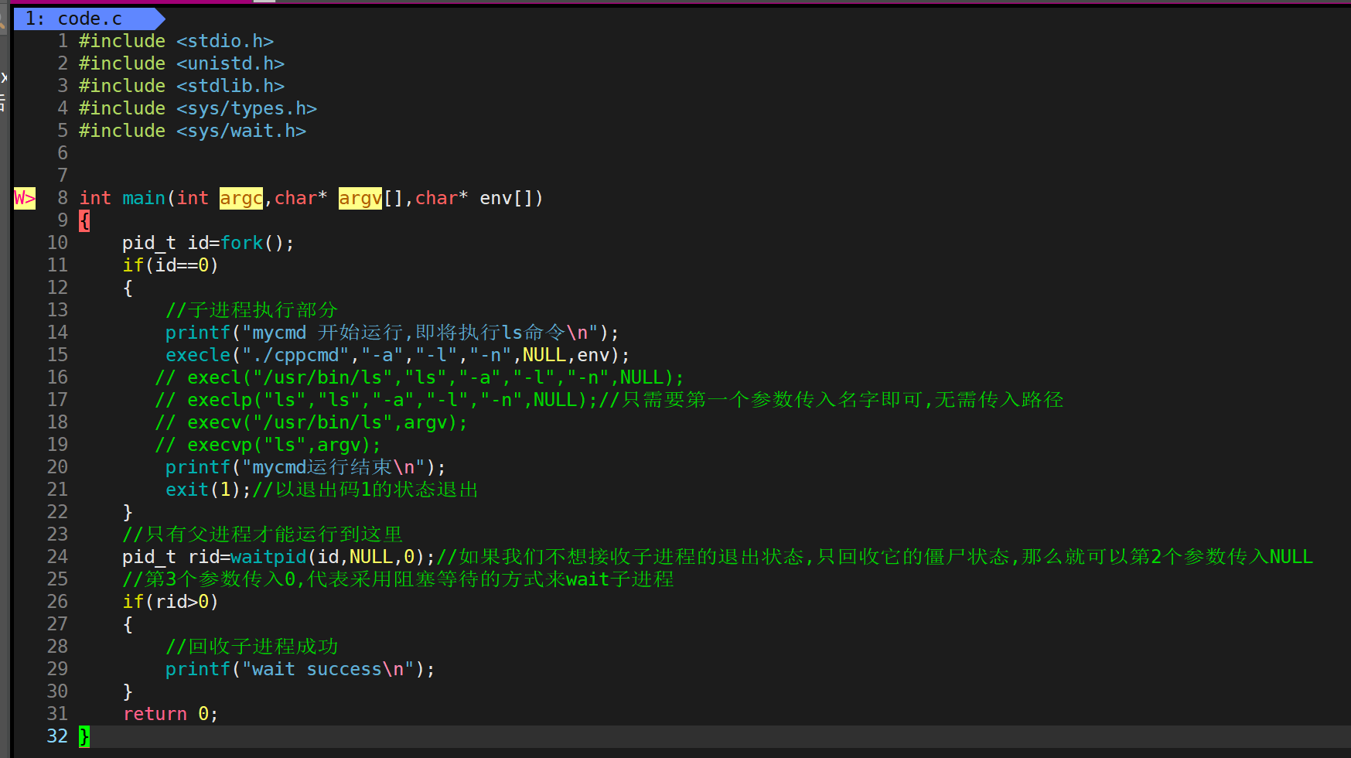Click the closing brace on line 22
The image size is (1351, 758).
128,512
